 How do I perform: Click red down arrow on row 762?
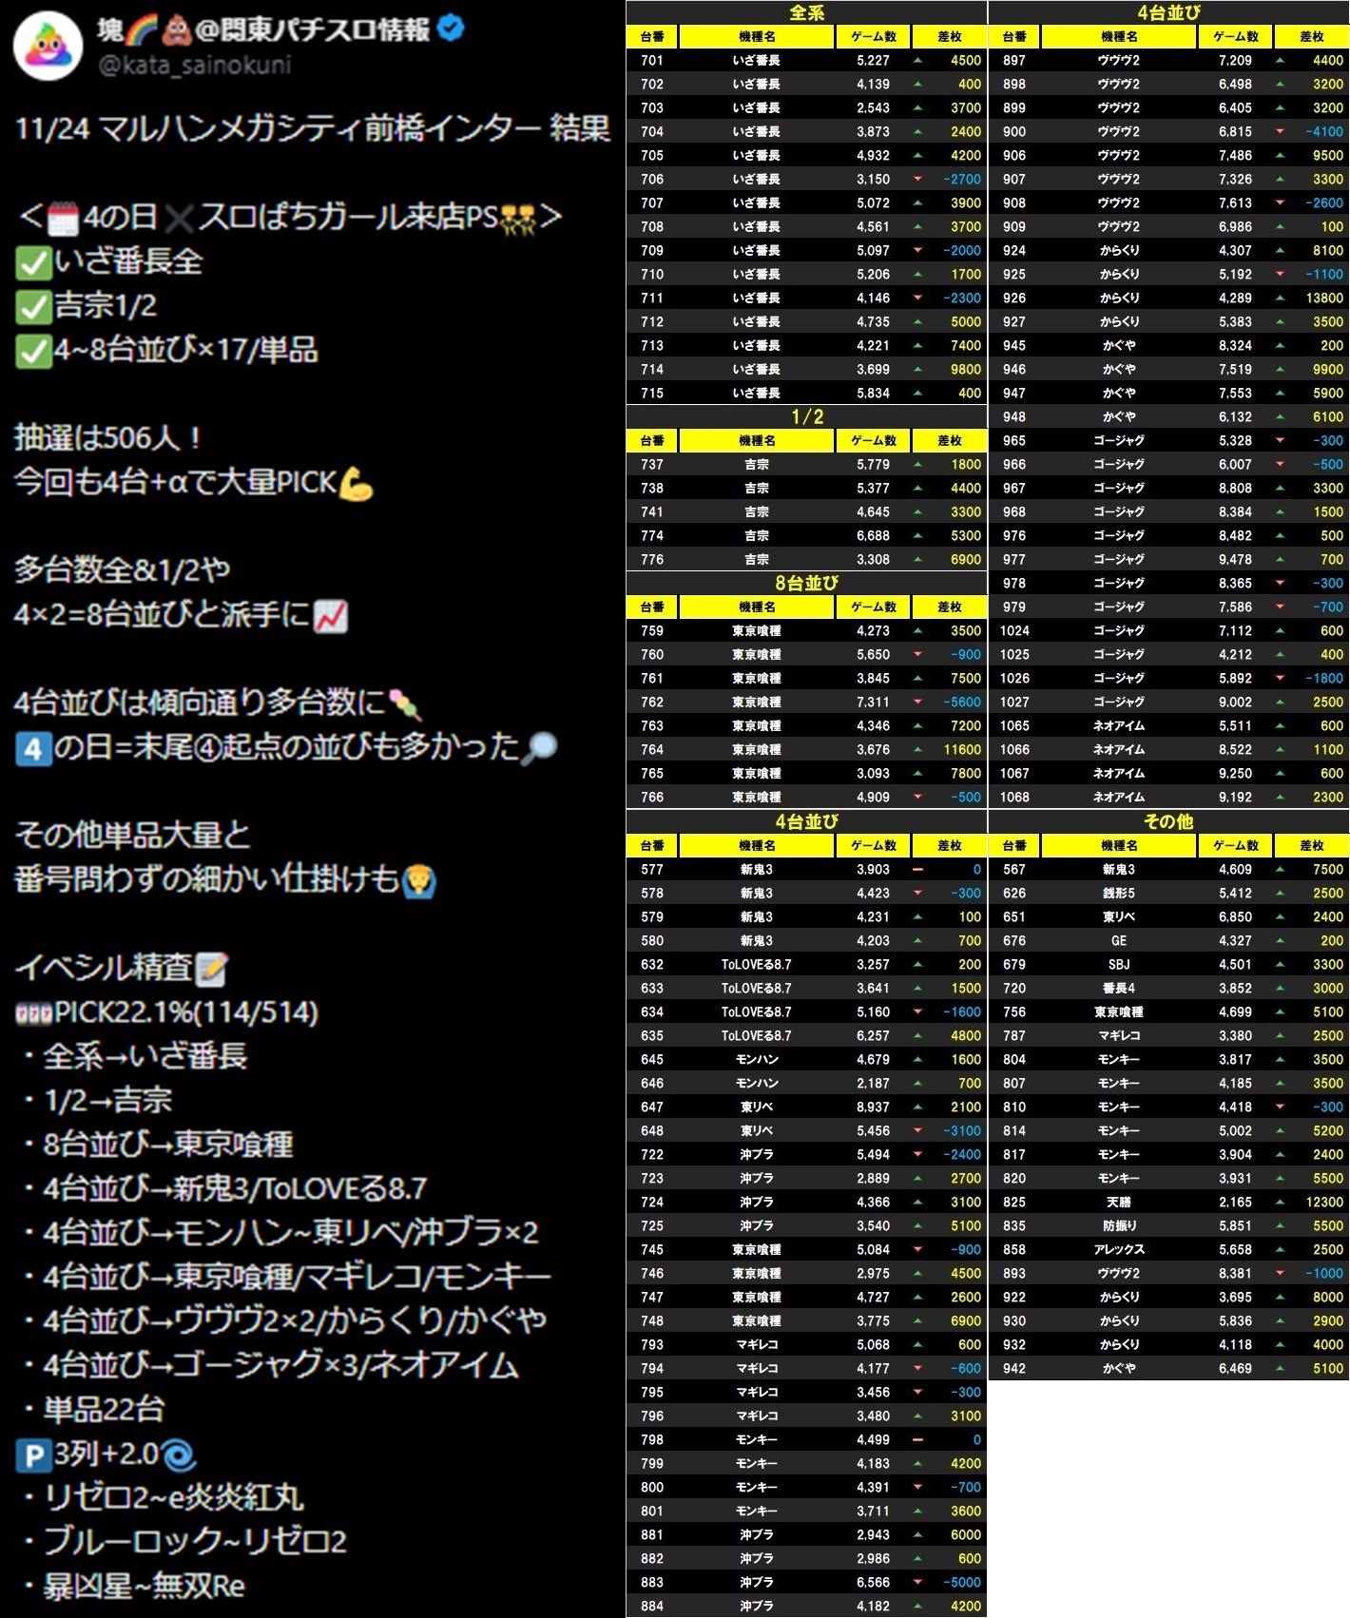click(917, 702)
